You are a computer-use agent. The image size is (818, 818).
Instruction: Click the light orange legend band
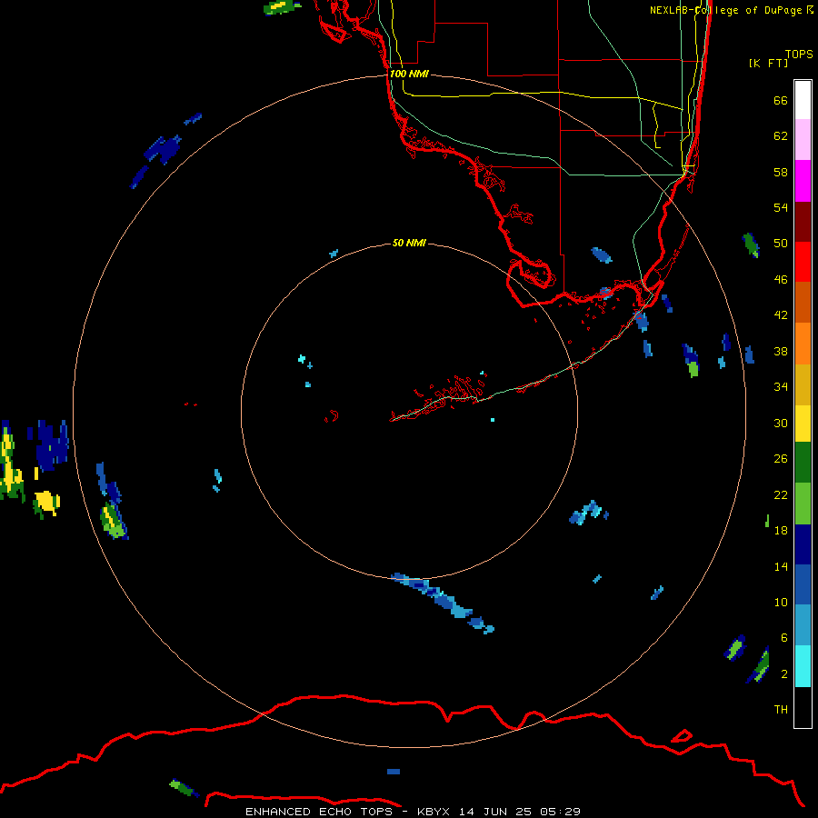[x=803, y=344]
